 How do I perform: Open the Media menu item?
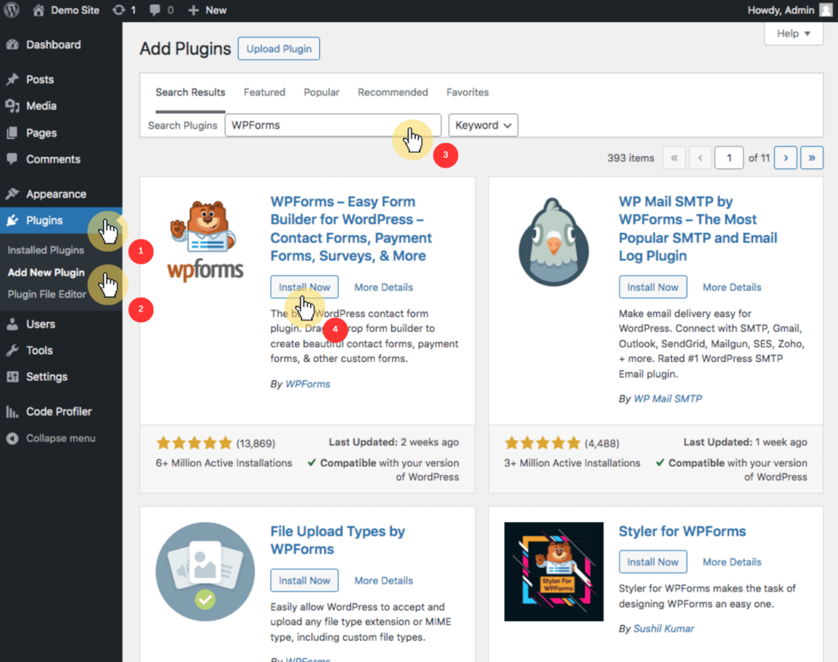pos(41,105)
